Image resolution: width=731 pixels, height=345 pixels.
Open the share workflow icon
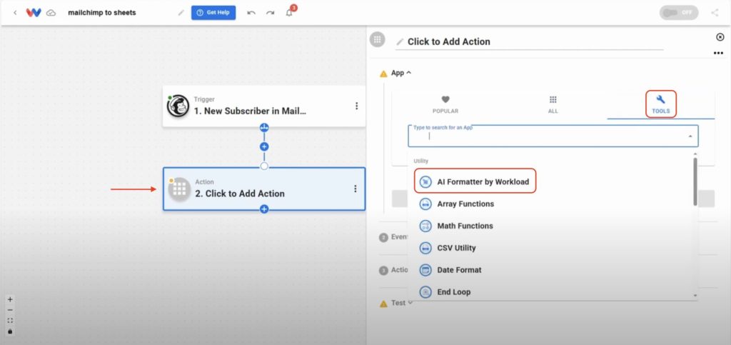point(715,13)
